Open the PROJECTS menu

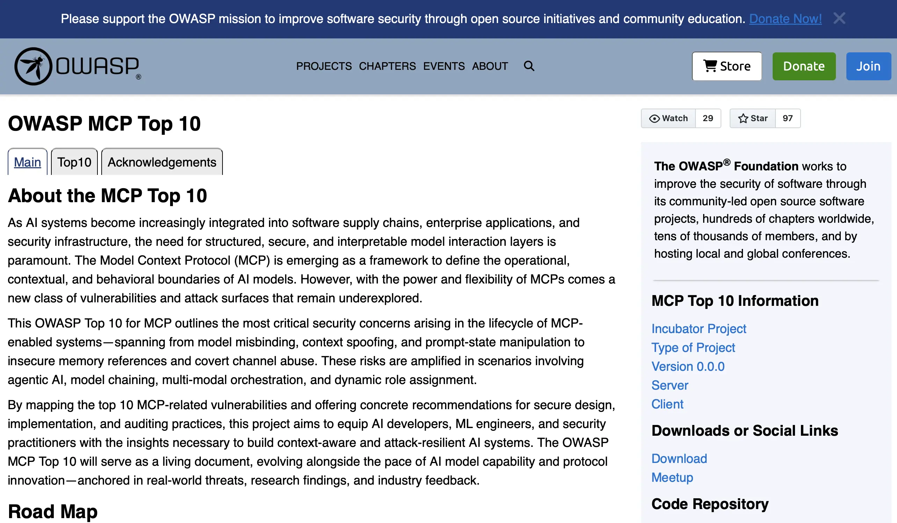click(x=324, y=66)
